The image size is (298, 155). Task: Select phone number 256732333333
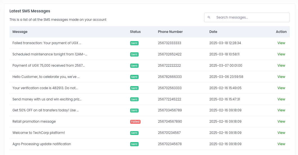pyautogui.click(x=170, y=43)
